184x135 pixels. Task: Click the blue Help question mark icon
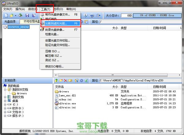point(92,15)
